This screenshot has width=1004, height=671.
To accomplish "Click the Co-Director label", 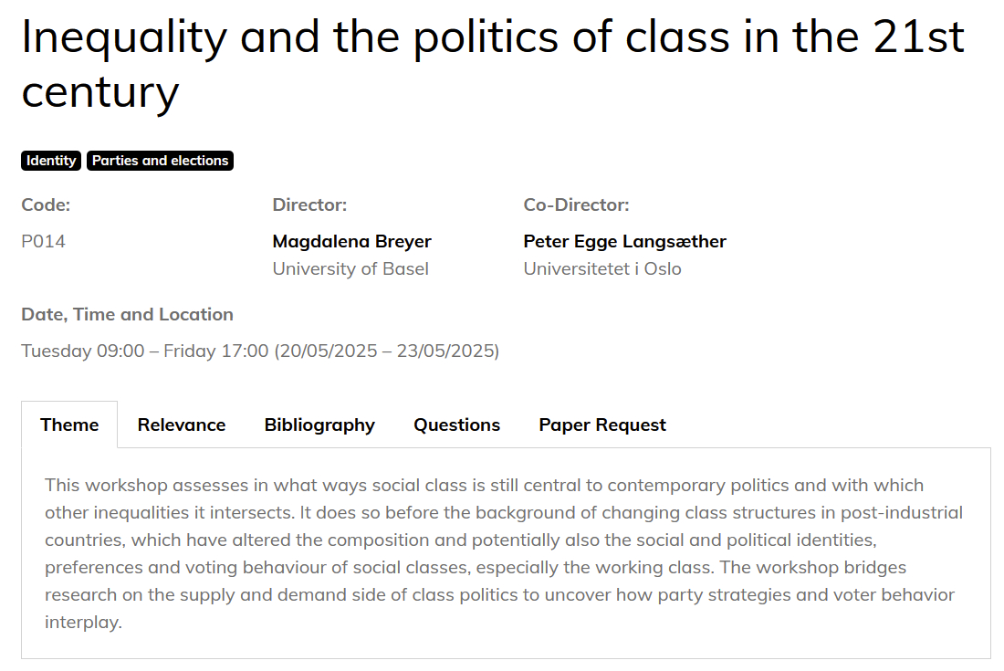I will tap(576, 204).
